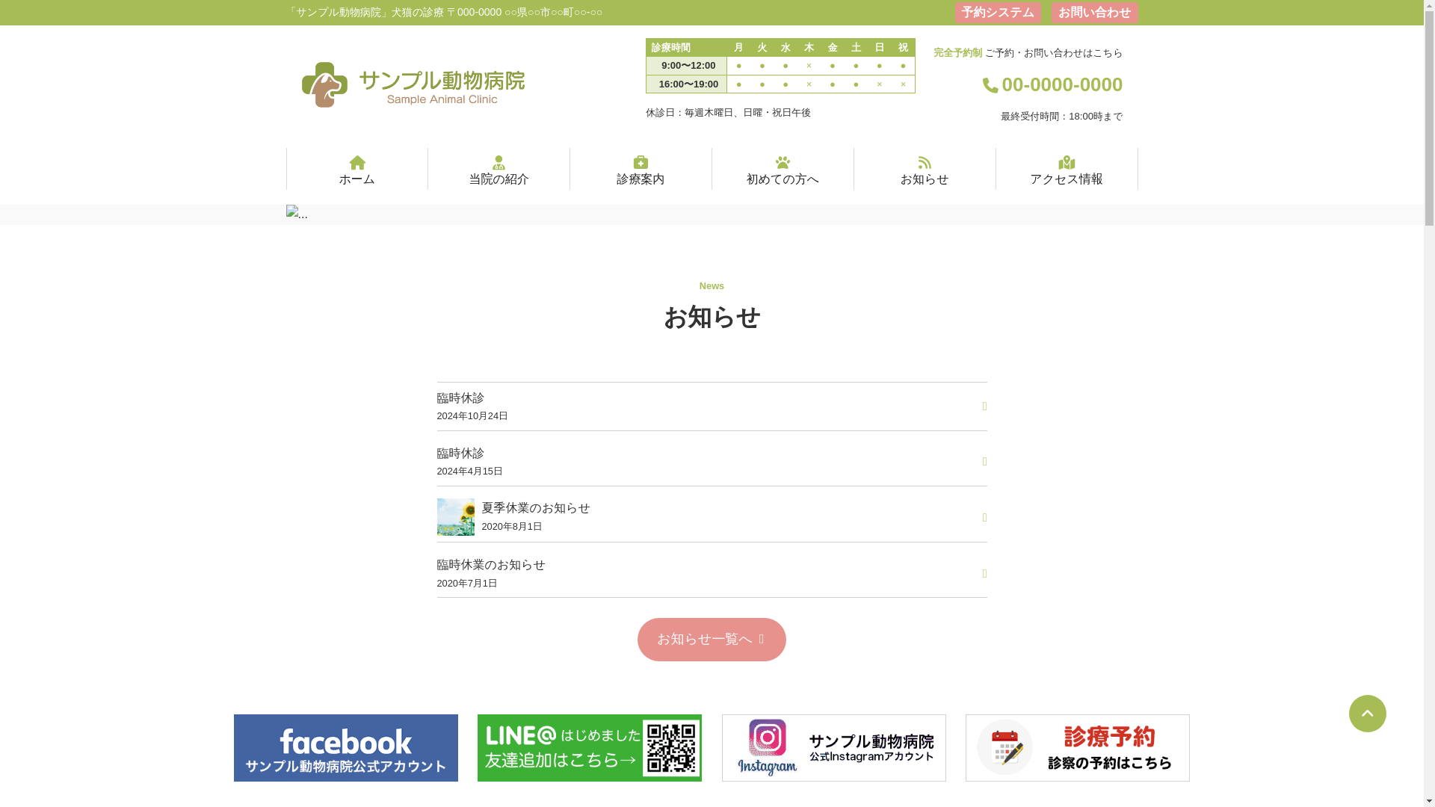The image size is (1435, 807).
Task: Click the 診療時間 table header
Action: point(670,48)
